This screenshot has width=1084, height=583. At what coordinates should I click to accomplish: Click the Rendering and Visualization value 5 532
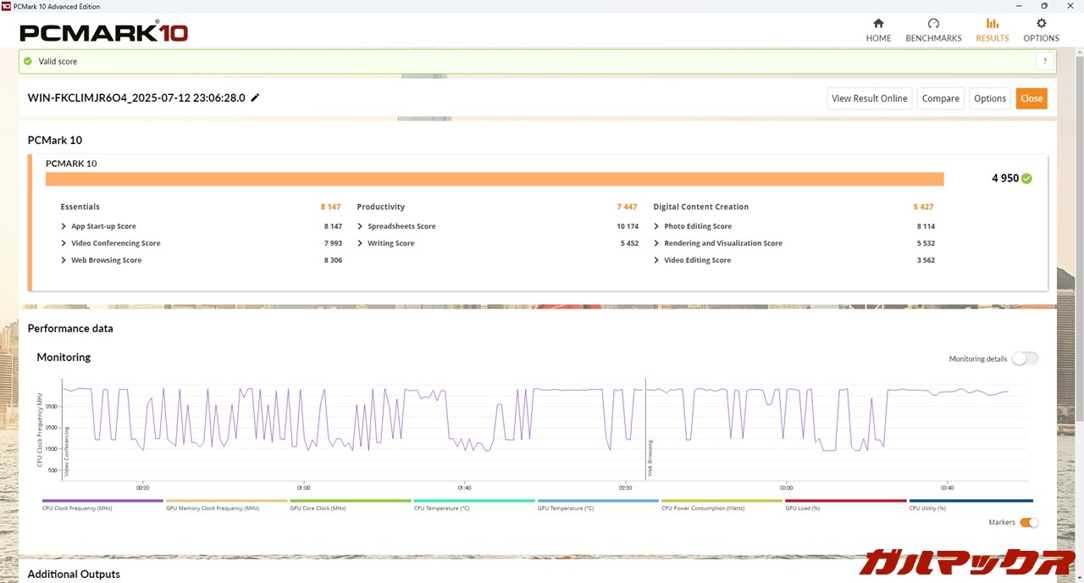[x=926, y=243]
